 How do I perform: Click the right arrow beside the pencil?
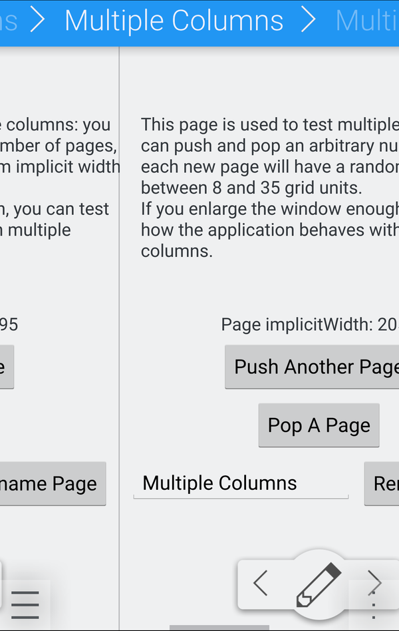[x=374, y=582]
